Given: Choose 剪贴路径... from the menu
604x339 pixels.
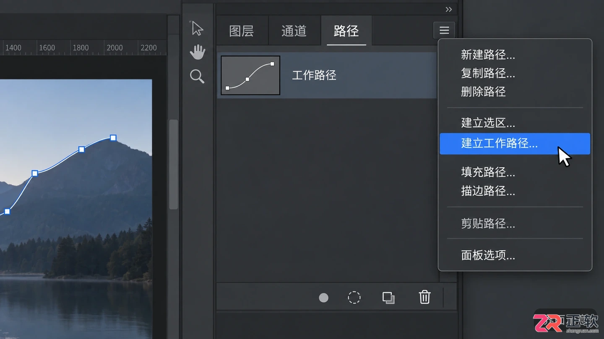Looking at the screenshot, I should tap(488, 224).
